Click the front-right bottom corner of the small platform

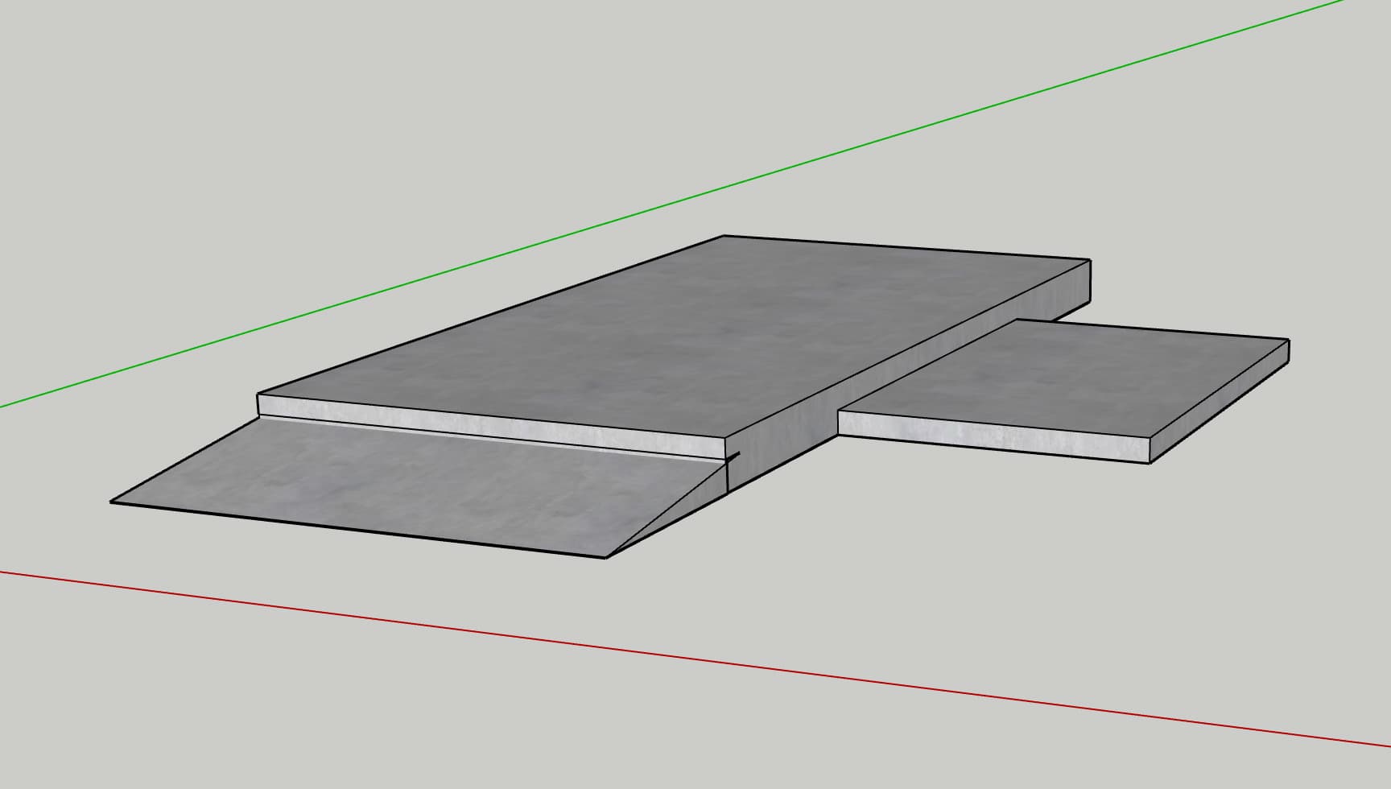pyautogui.click(x=1150, y=463)
